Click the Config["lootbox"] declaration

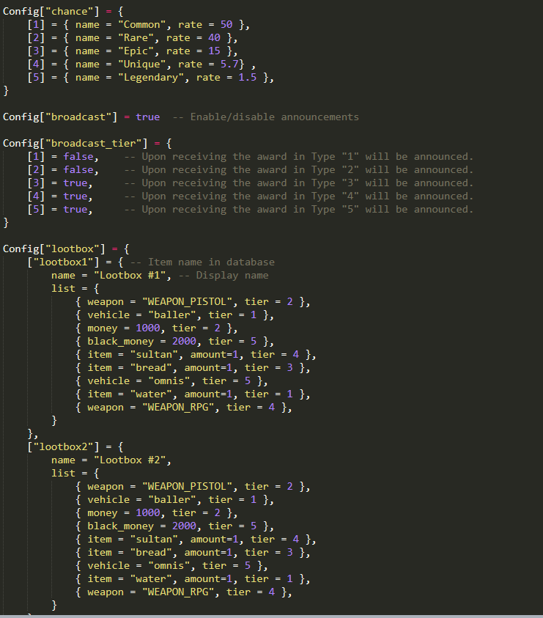(66, 249)
